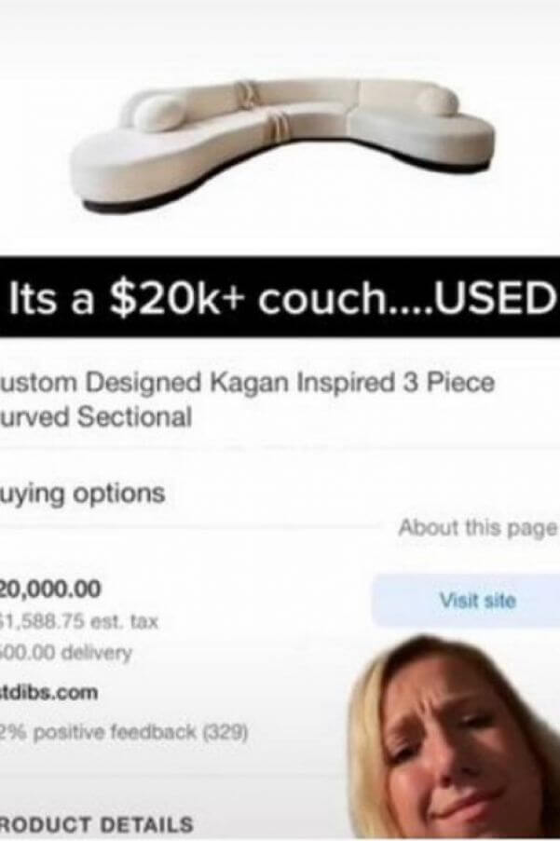Click the white curved sectional product image
The height and width of the screenshot is (841, 560).
click(x=282, y=143)
